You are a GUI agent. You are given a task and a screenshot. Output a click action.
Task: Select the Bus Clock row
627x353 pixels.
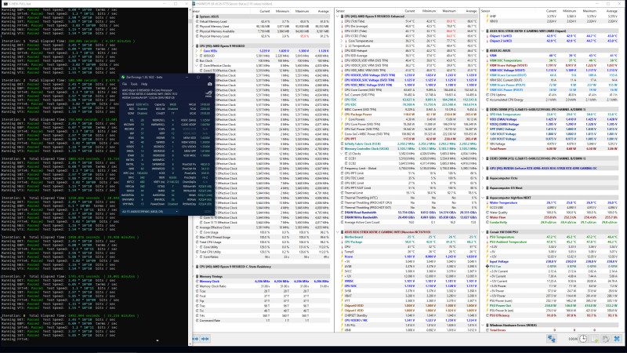click(262, 60)
